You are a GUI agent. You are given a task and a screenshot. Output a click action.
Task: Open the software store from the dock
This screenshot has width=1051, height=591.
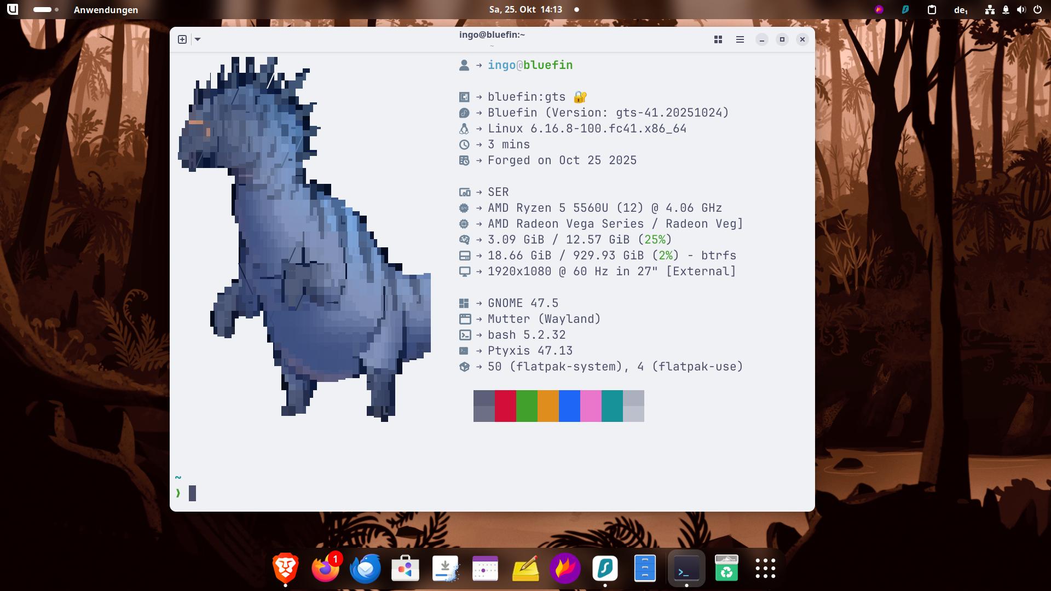coord(405,568)
